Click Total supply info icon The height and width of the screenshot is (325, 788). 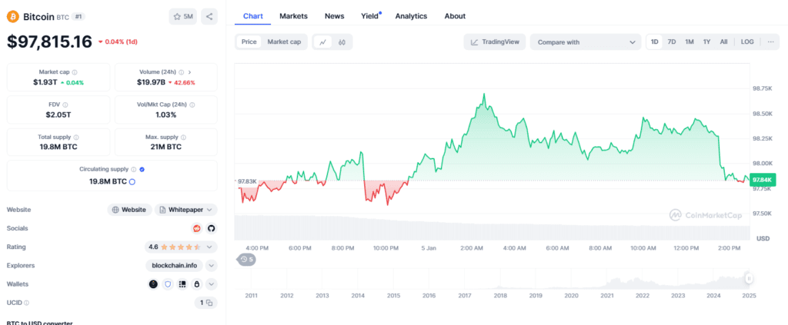[x=76, y=137]
